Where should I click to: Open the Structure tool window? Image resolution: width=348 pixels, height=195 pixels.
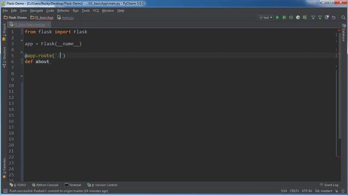click(x=4, y=57)
